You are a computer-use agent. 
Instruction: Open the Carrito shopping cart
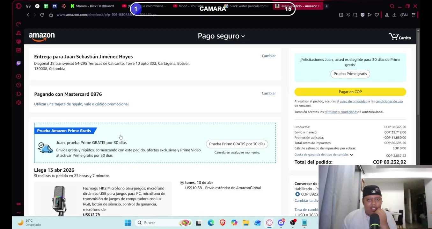pyautogui.click(x=400, y=37)
